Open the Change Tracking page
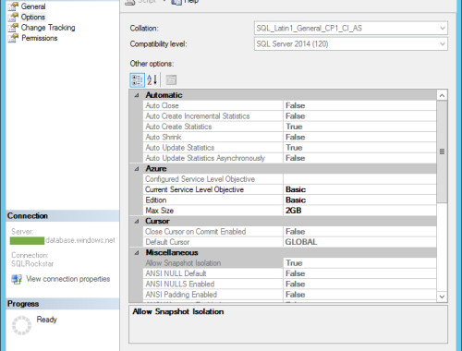This screenshot has width=462, height=351. (x=48, y=28)
